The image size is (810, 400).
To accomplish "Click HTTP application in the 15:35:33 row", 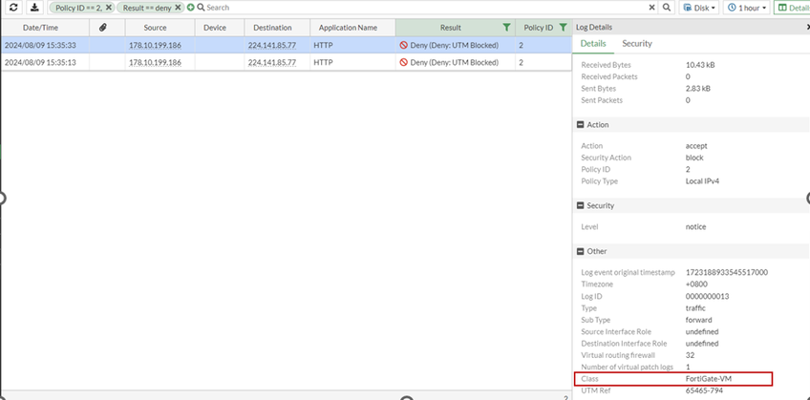I will [x=322, y=46].
